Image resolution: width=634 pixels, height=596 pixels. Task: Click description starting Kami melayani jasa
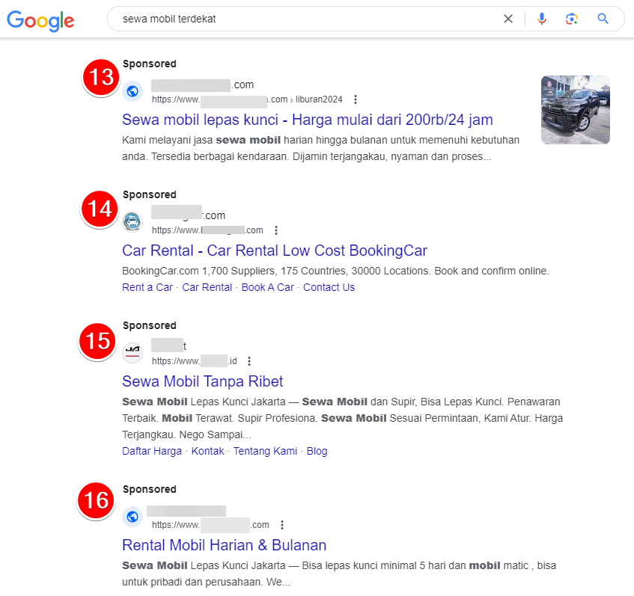point(320,148)
